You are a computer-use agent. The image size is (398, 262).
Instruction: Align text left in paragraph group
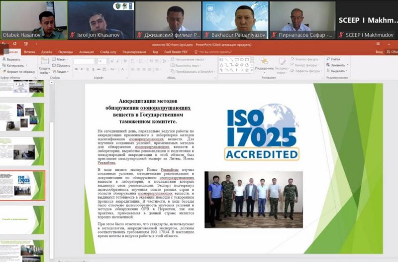tap(132, 69)
